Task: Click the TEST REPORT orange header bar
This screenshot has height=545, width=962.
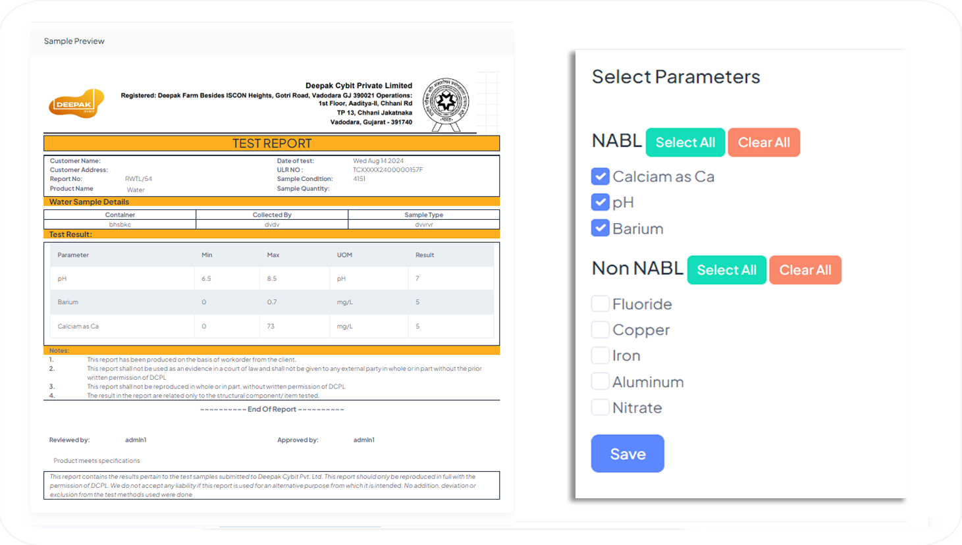Action: tap(271, 143)
